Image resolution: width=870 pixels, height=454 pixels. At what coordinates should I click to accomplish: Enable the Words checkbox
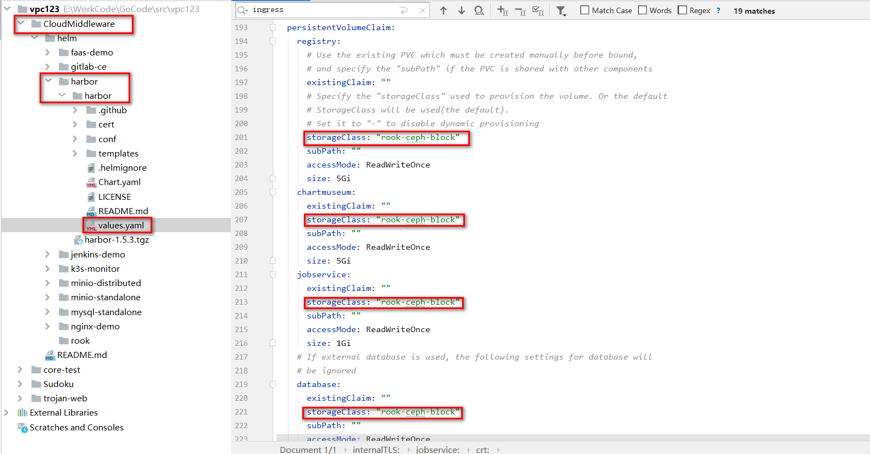click(642, 10)
